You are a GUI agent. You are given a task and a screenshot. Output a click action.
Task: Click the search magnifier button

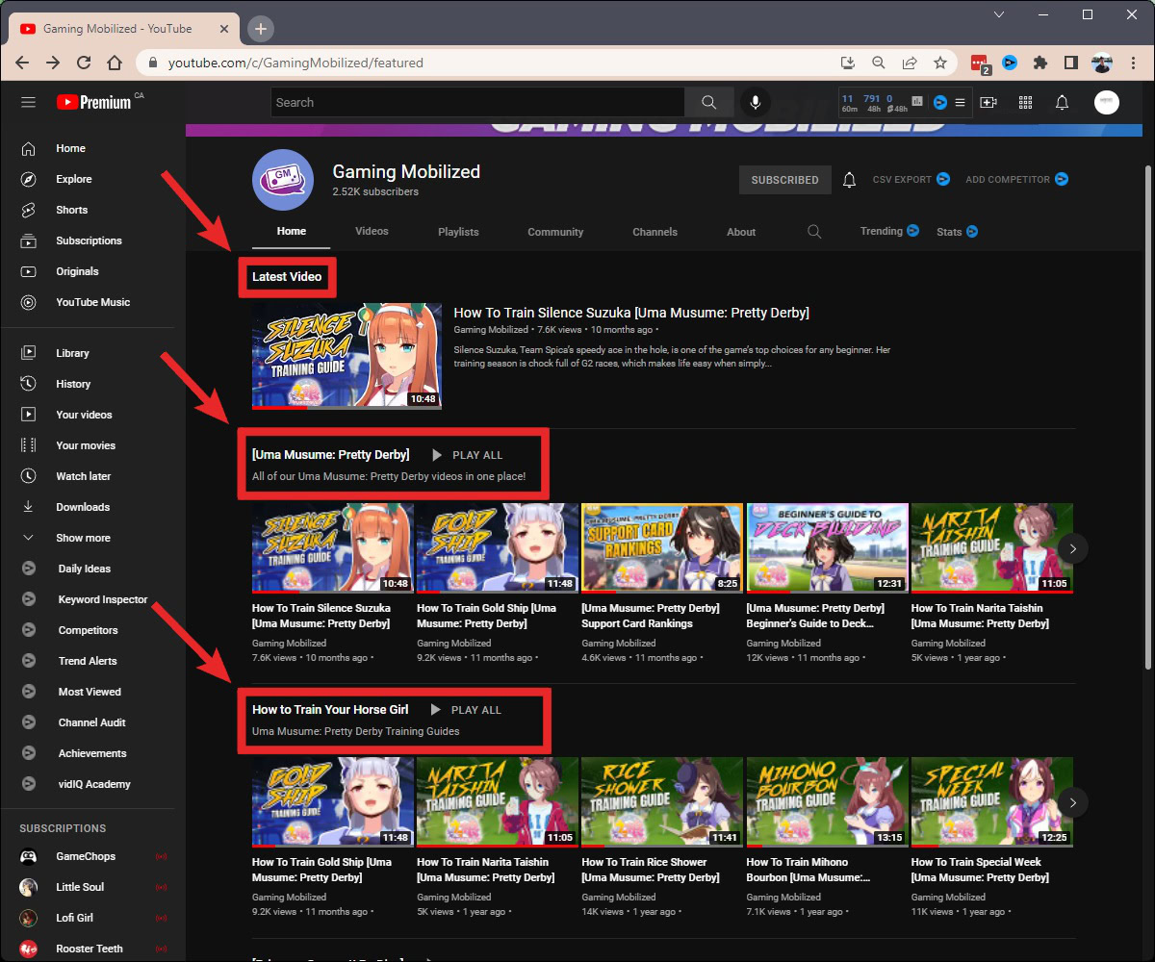tap(709, 102)
